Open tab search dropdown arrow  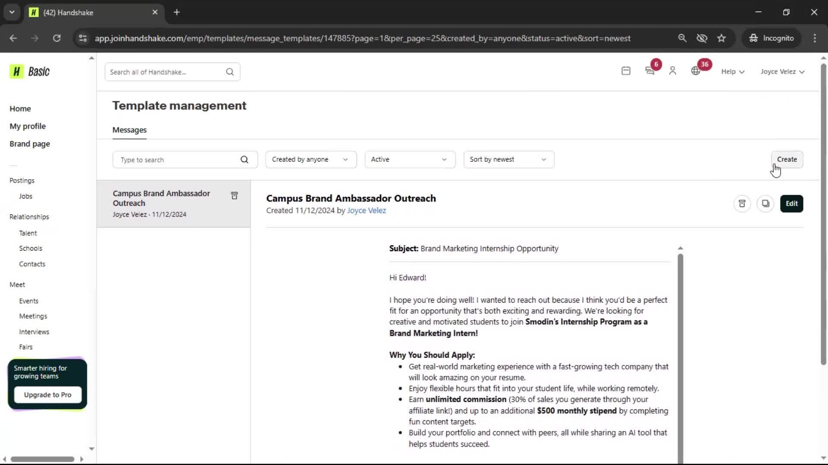pos(12,12)
